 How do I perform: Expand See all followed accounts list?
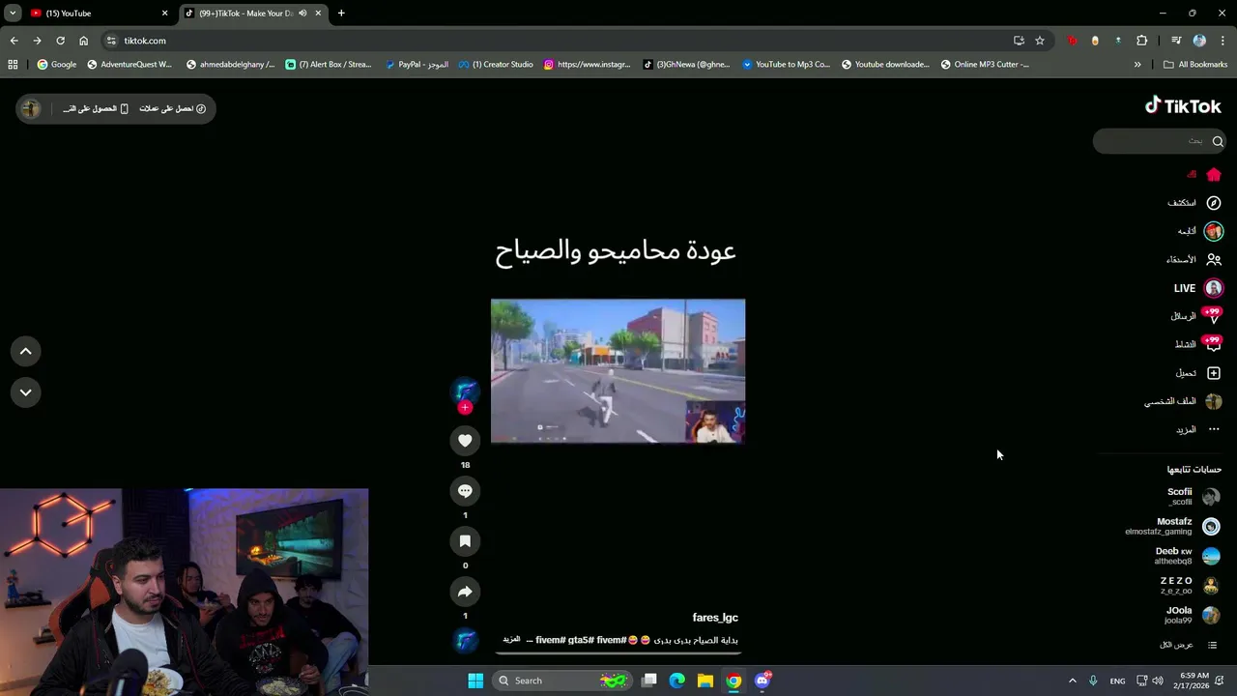pyautogui.click(x=1188, y=645)
